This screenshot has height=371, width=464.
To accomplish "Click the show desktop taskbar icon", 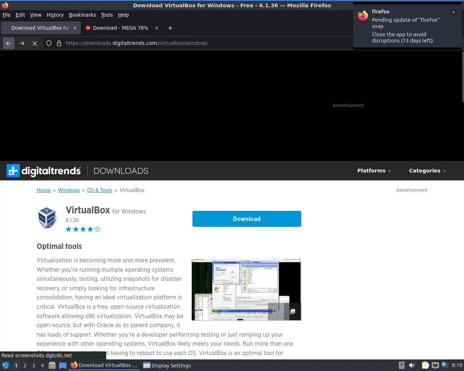I will click(63, 365).
